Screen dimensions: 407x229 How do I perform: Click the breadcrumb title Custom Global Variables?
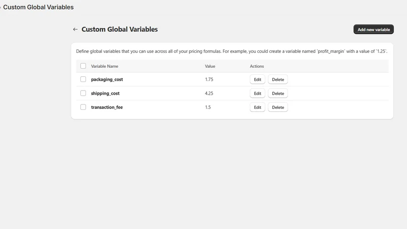39,7
